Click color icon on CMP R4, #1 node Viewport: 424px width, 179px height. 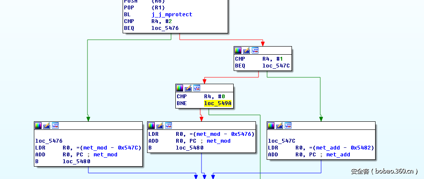pyautogui.click(x=238, y=50)
